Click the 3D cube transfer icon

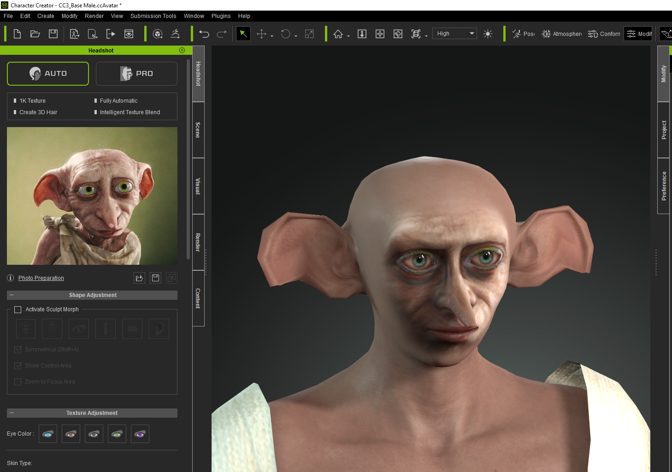tap(158, 34)
